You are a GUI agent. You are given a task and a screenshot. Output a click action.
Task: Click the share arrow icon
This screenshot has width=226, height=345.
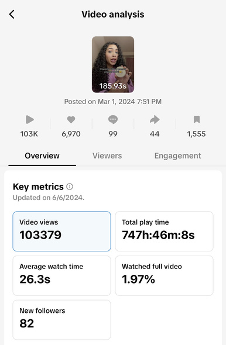155,120
